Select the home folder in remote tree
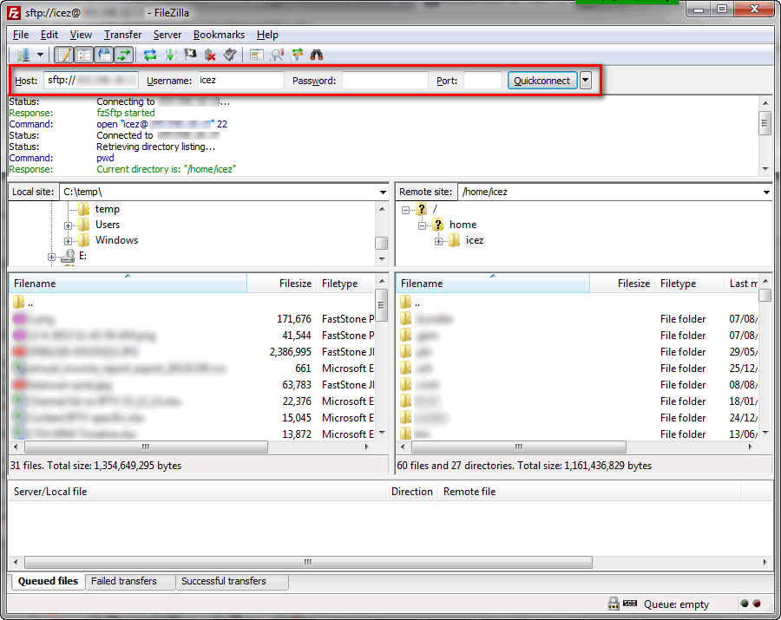The width and height of the screenshot is (781, 620). (x=463, y=225)
